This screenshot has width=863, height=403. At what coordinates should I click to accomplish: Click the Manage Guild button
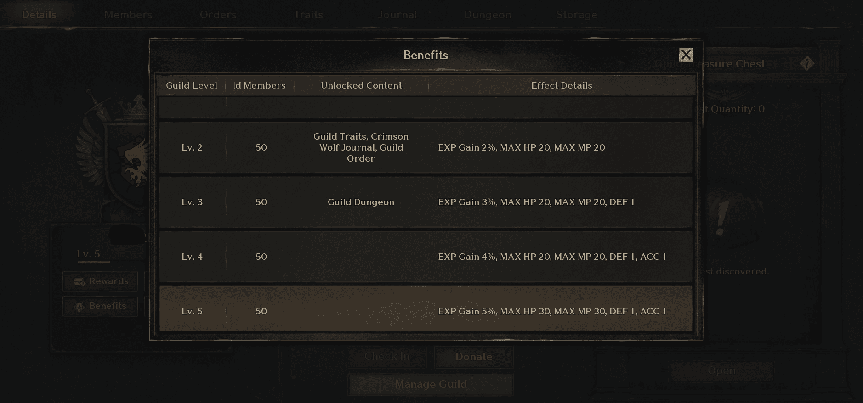click(x=431, y=384)
